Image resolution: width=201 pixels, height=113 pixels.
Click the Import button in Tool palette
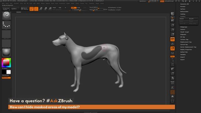click(182, 57)
